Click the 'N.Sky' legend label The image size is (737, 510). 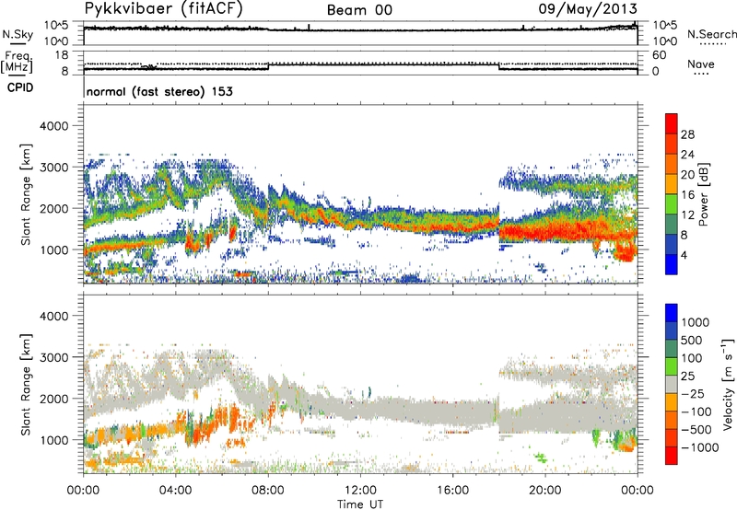(x=18, y=34)
